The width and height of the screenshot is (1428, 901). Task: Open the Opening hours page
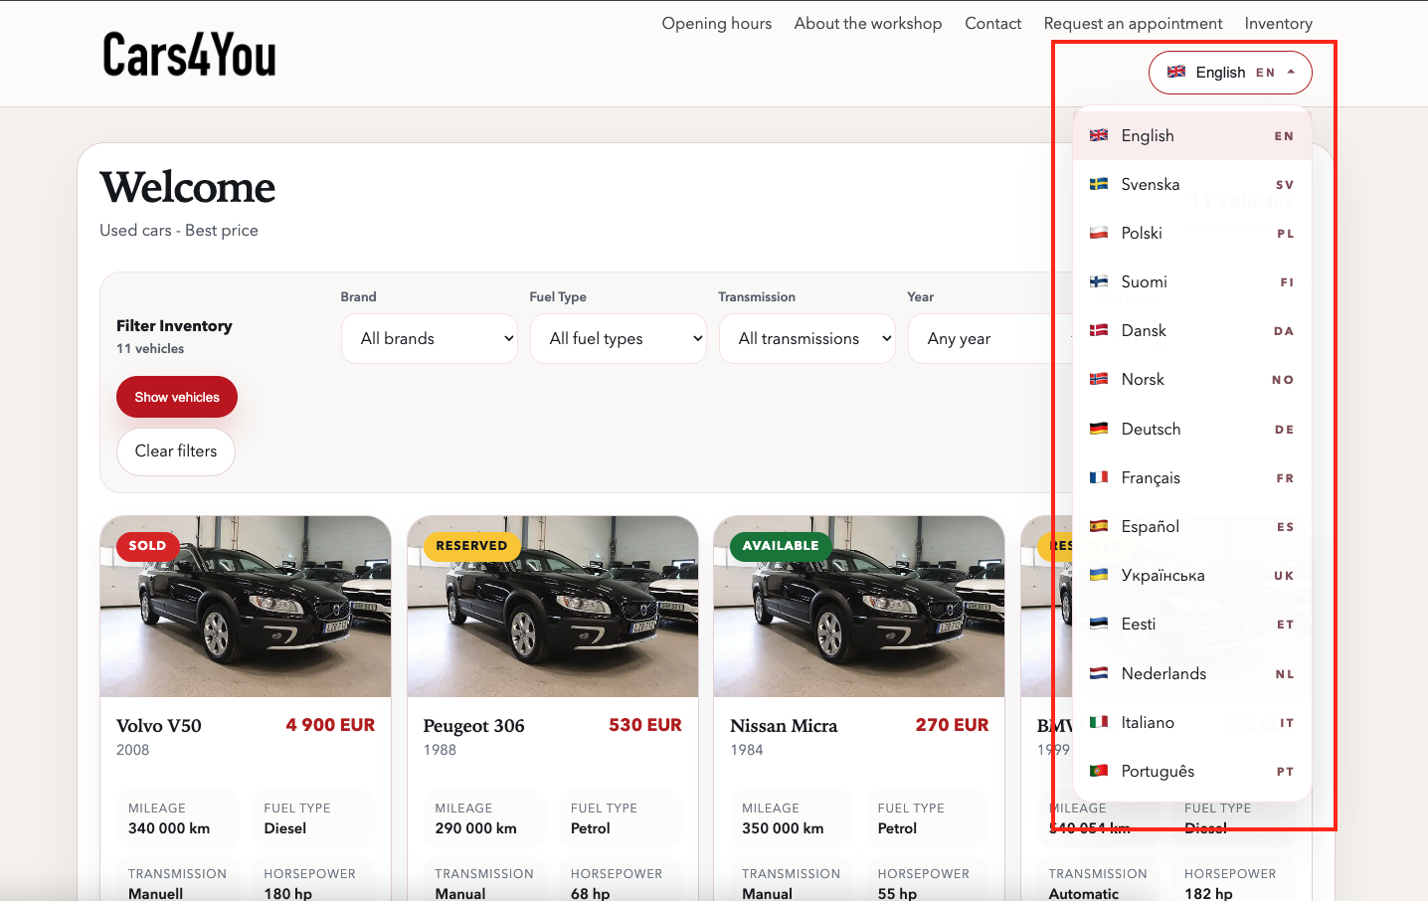717,23
